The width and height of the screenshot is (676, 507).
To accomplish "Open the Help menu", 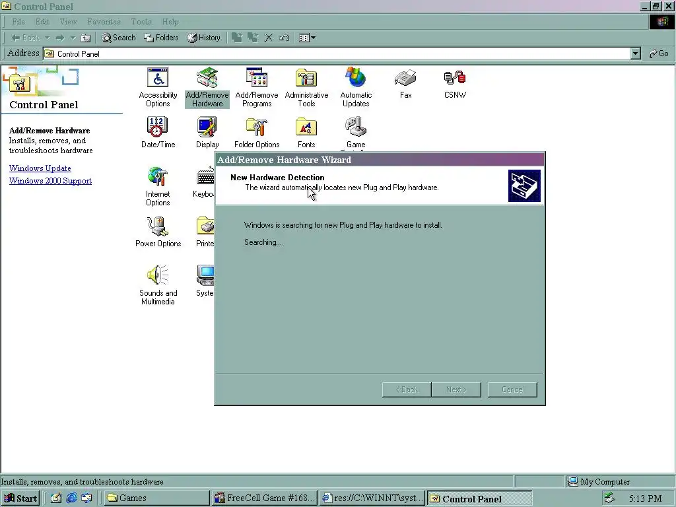I will click(170, 22).
